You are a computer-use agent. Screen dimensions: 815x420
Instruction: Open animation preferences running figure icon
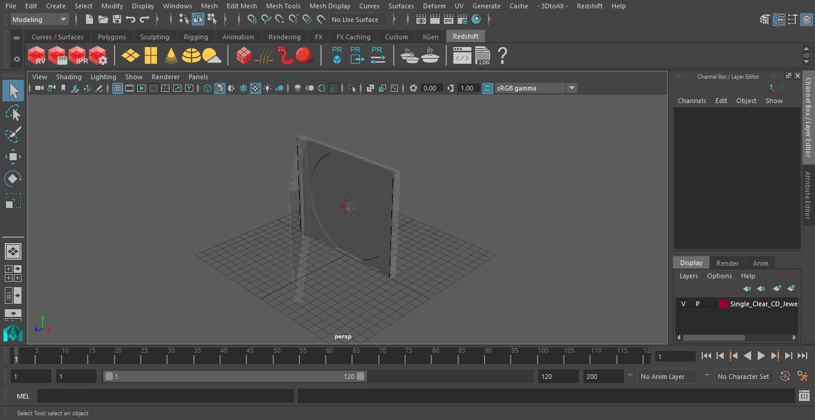pos(802,376)
